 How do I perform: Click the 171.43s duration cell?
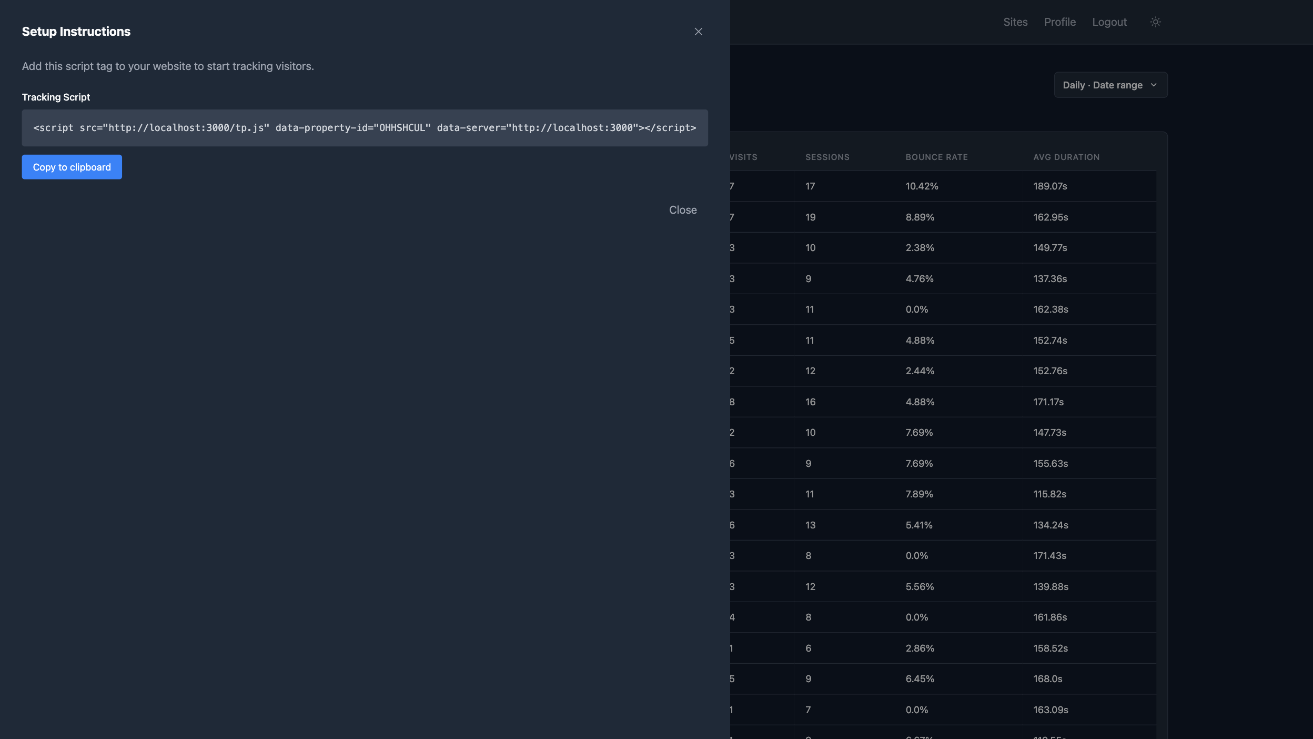pos(1049,556)
